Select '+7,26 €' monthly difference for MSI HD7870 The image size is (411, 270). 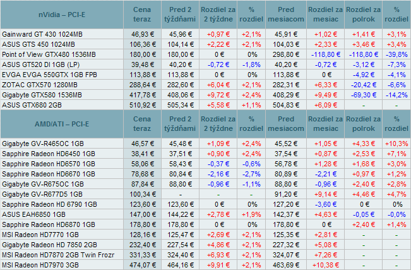tap(326, 255)
